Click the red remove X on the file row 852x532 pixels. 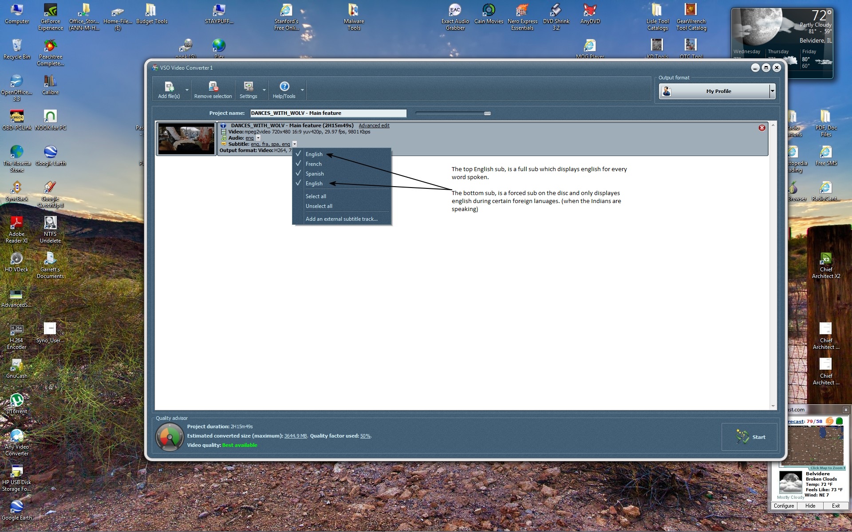tap(762, 128)
